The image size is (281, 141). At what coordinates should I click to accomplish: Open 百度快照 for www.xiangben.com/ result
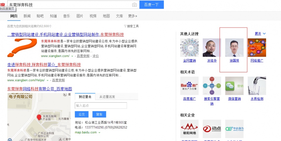(x=83, y=56)
